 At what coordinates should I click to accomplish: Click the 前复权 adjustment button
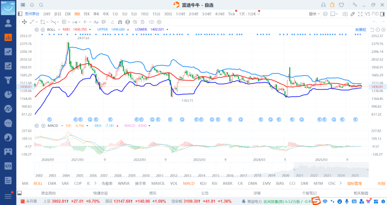tap(360, 29)
